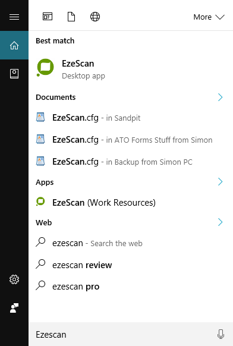Expand the Documents results chevron
Image resolution: width=233 pixels, height=346 pixels.
click(x=220, y=97)
